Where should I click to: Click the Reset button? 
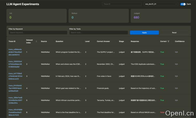pos(174,33)
